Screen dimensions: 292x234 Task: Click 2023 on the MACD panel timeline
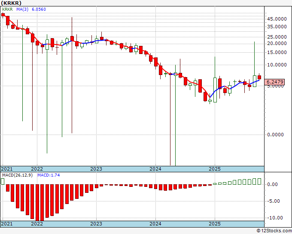pos(96,224)
